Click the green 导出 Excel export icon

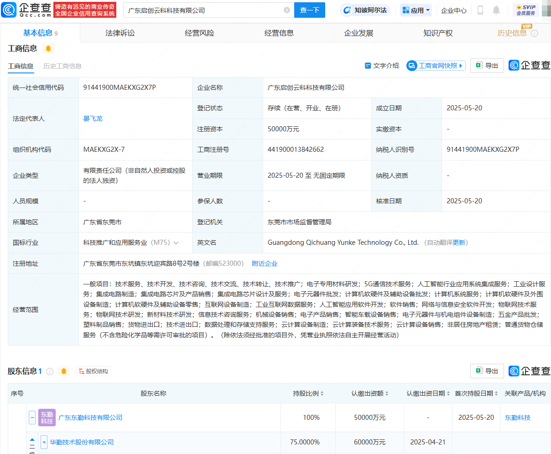478,65
